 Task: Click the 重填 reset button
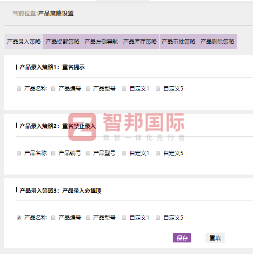[215, 238]
